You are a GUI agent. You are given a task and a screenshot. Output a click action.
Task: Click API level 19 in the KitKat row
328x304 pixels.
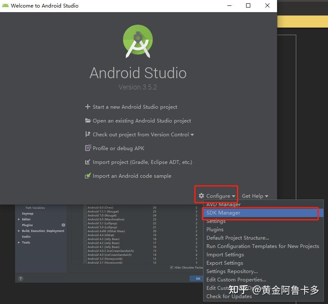coord(155,235)
